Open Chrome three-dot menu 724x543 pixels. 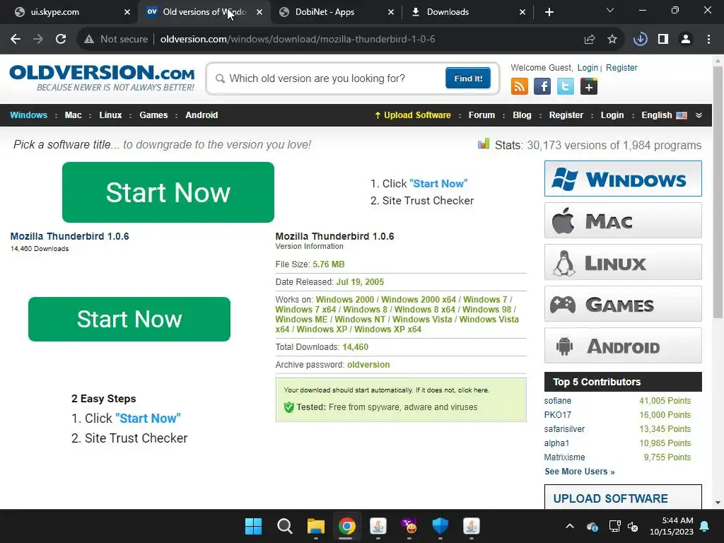[708, 40]
